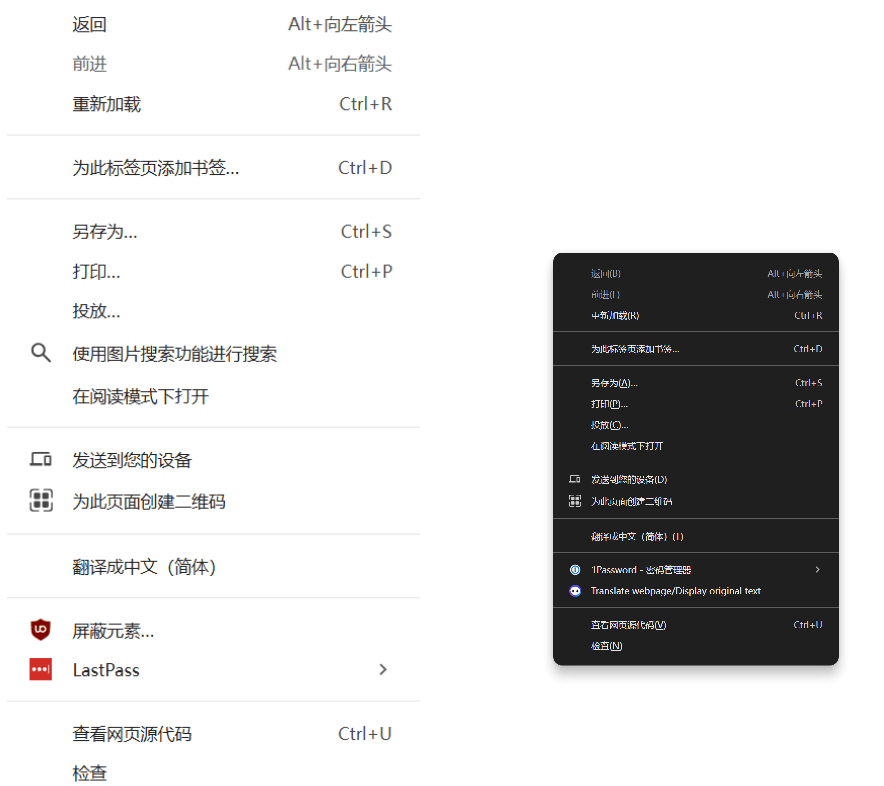Click the devices icon in the light menu

41,459
